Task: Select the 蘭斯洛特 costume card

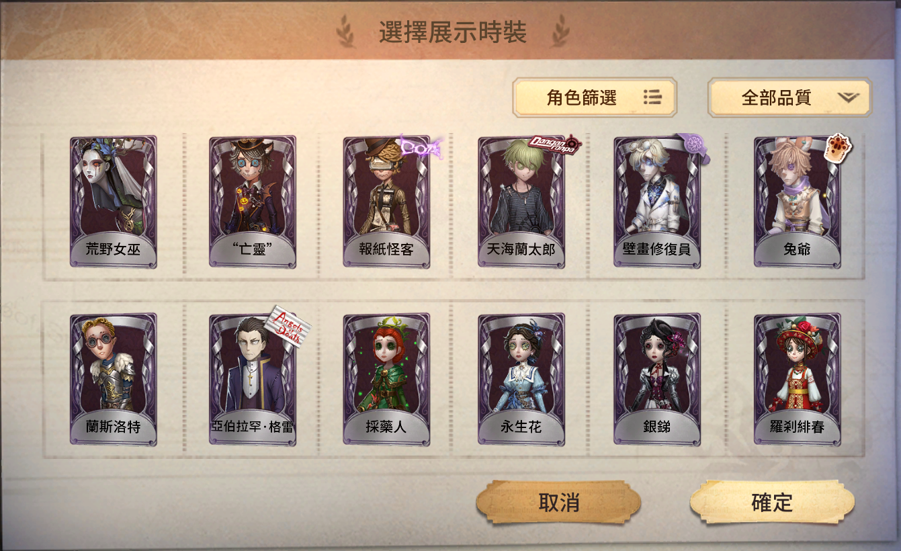Action: pos(114,379)
